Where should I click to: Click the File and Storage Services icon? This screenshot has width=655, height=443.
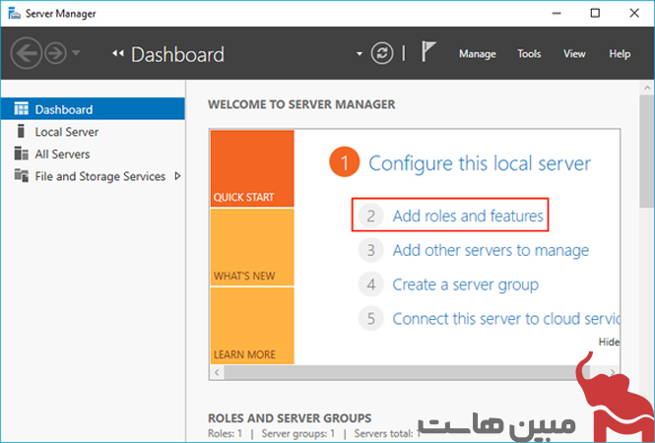[22, 175]
